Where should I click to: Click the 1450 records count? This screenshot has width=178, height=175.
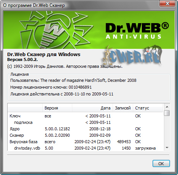126,148
